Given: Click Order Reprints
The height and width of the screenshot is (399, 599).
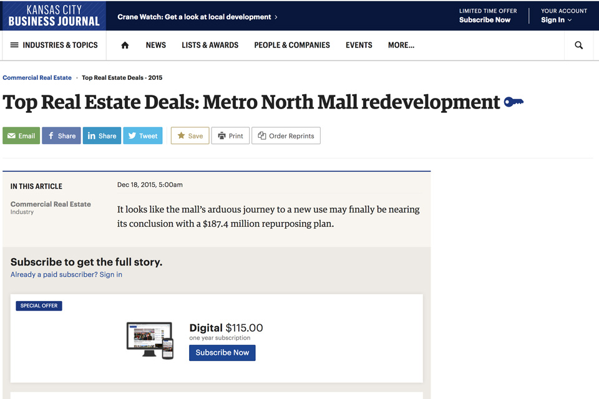Looking at the screenshot, I should pos(286,135).
